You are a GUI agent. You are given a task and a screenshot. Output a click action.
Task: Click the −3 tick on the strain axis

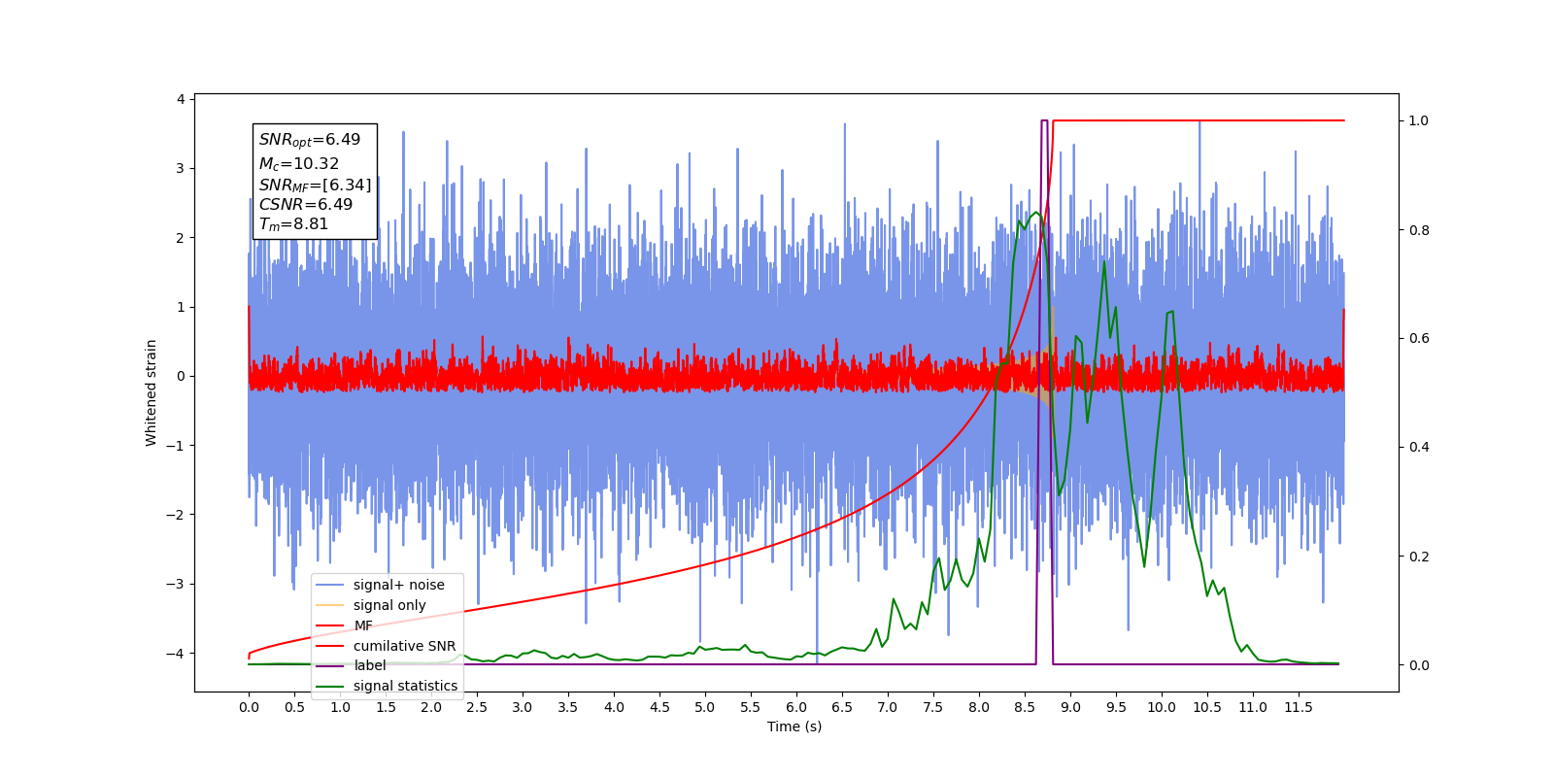175,584
